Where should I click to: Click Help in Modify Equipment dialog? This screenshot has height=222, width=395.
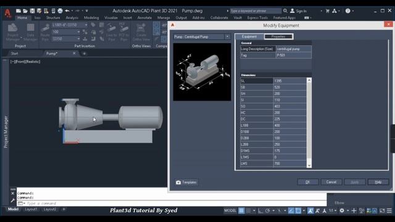pyautogui.click(x=378, y=182)
